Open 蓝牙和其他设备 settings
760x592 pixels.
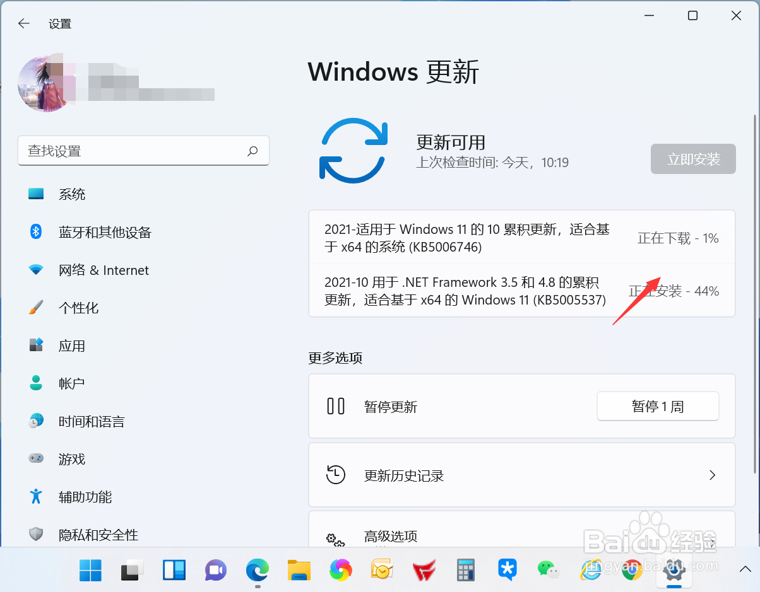click(x=105, y=232)
